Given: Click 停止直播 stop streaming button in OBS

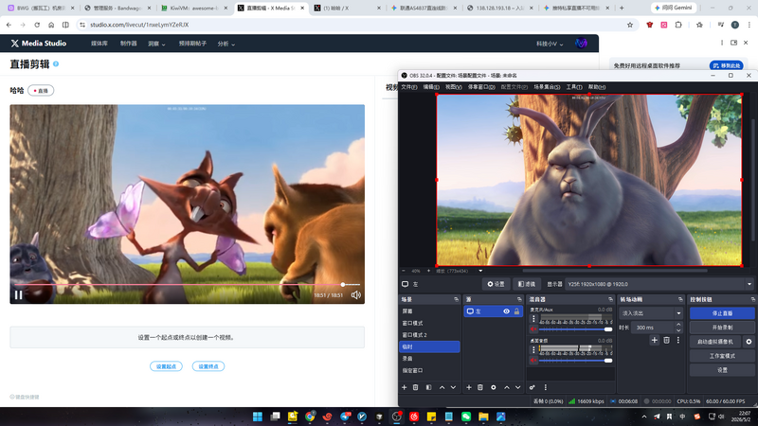Looking at the screenshot, I should 722,313.
